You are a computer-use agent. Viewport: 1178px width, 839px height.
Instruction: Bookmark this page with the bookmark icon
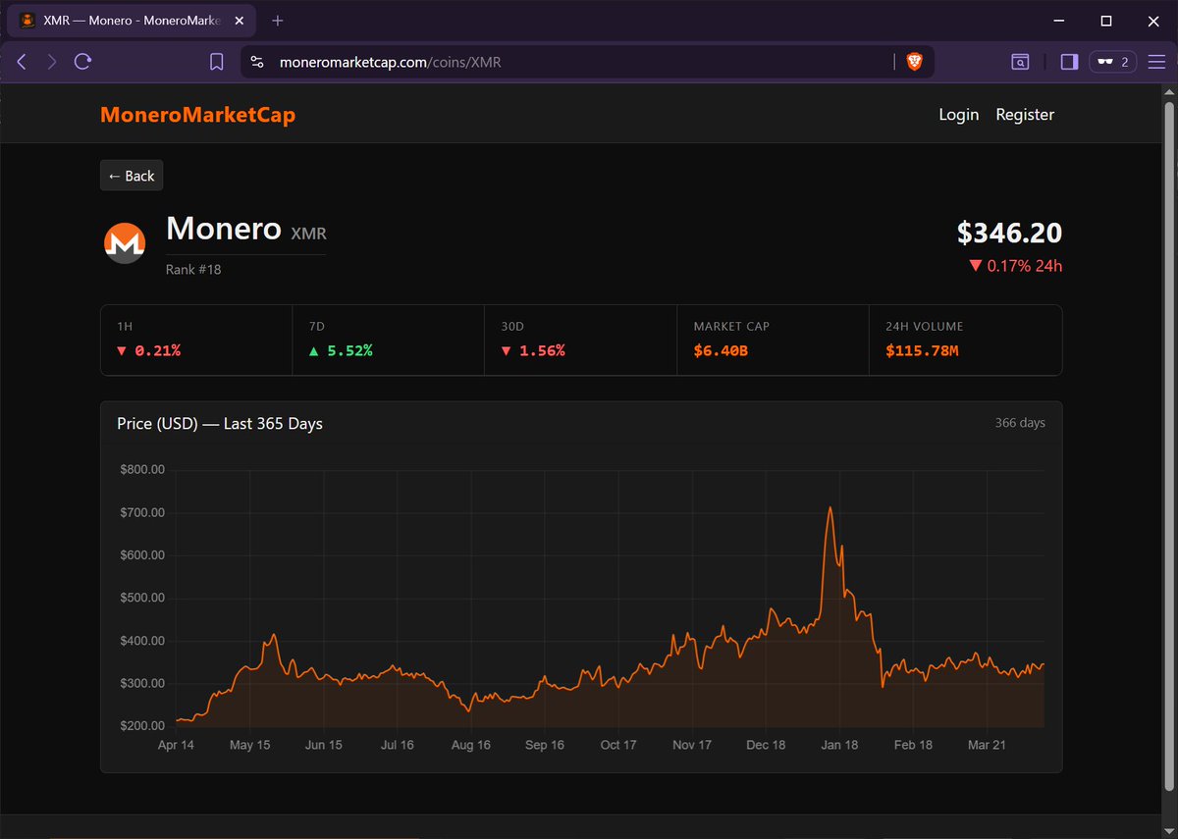217,62
